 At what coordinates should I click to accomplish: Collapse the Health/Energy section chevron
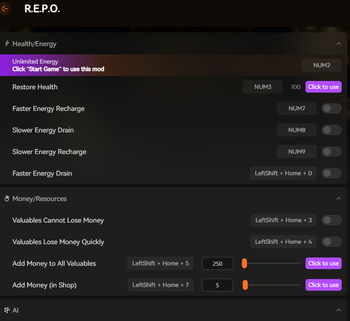338,44
